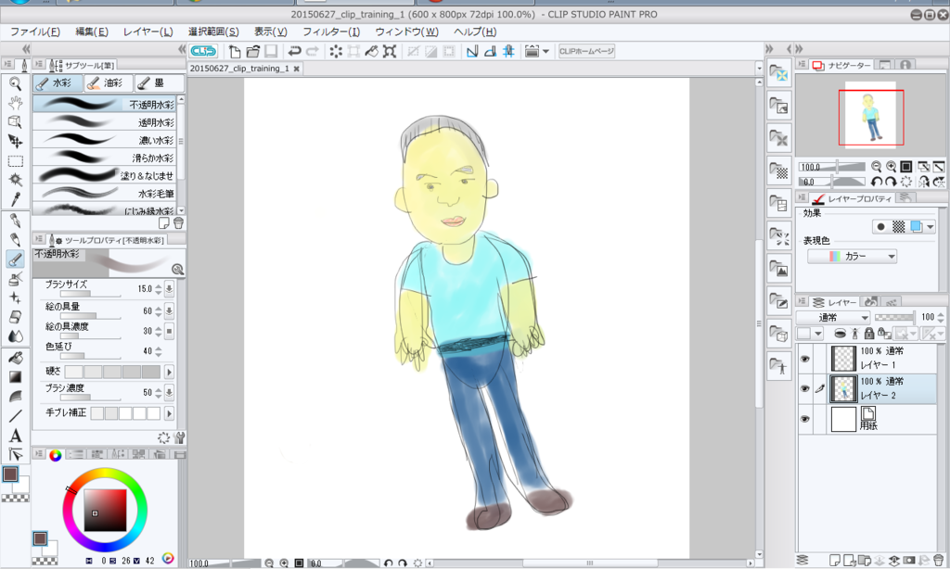The image size is (950, 569).
Task: Click zoom in icon in Navigator panel
Action: tap(892, 167)
